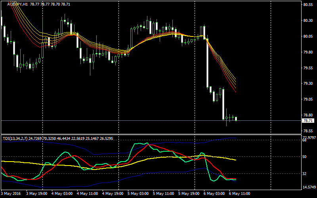Select the last candle at 78.71
This screenshot has width=317, height=198.
coord(236,119)
